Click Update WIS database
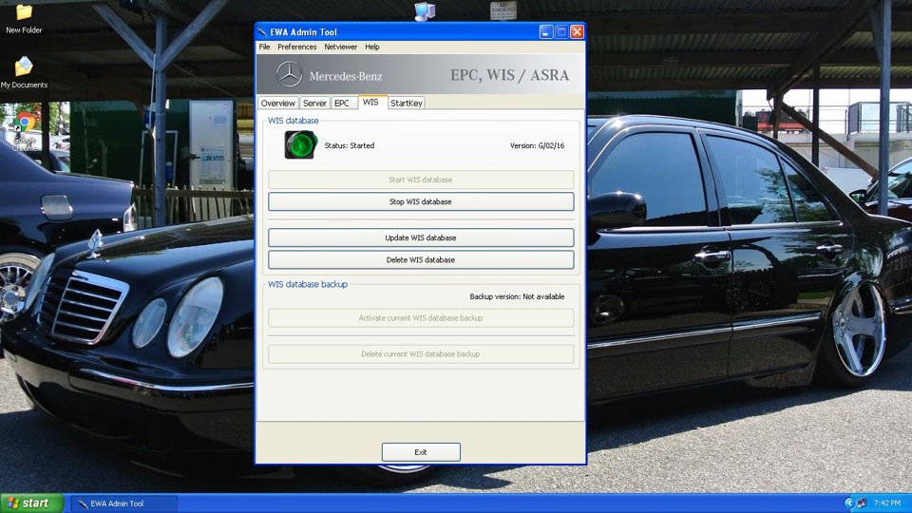The width and height of the screenshot is (912, 513). (x=421, y=237)
